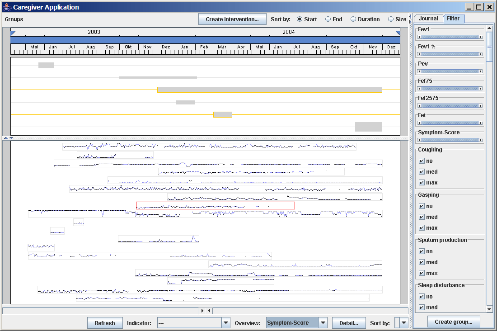Click the left timeline range handle triangle

pyautogui.click(x=13, y=33)
